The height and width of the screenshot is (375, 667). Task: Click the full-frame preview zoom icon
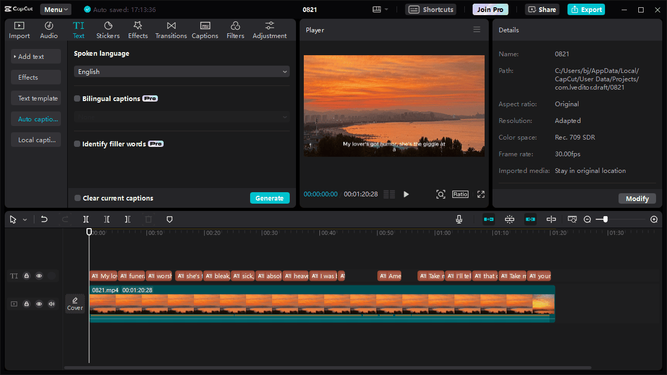[441, 194]
